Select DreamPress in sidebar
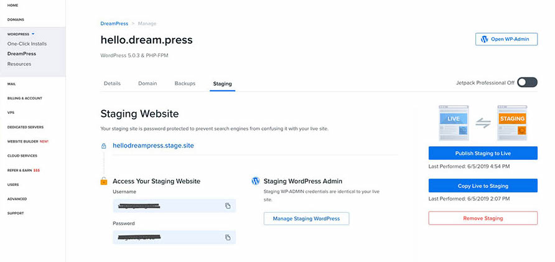The image size is (555, 262). (22, 54)
